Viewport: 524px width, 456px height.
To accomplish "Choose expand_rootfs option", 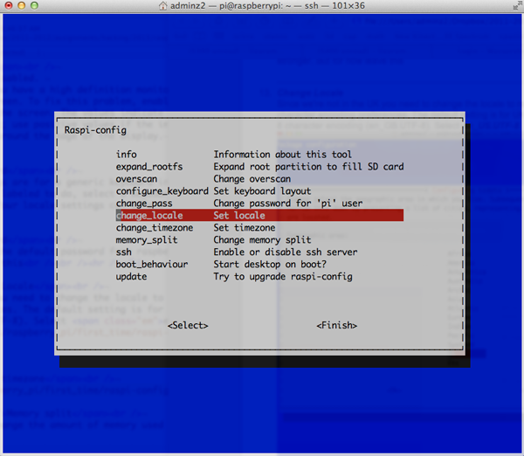I will click(x=149, y=167).
